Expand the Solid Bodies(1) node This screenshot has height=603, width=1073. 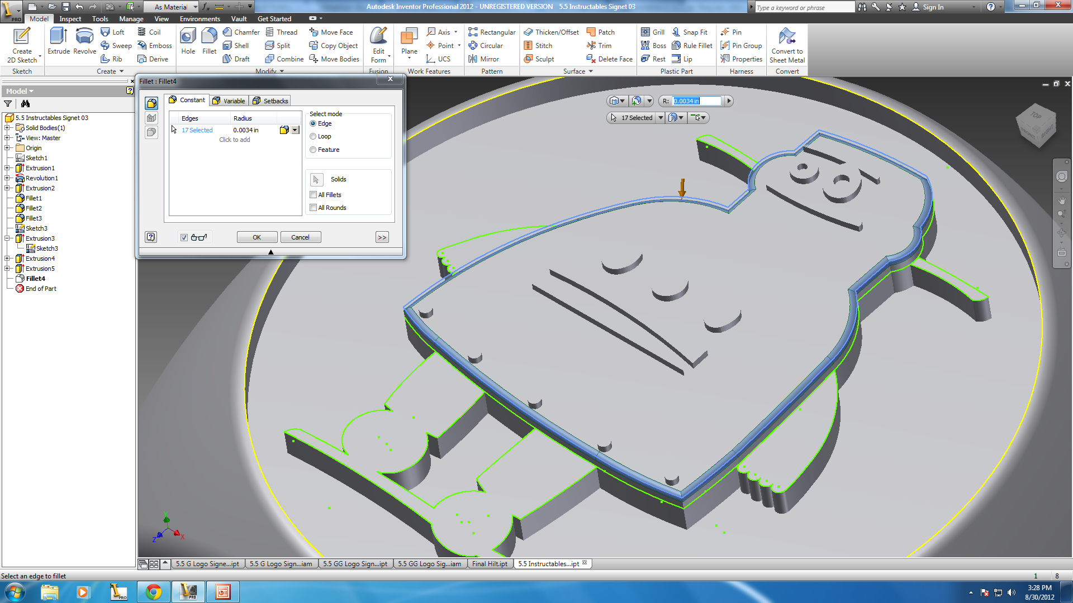7,128
